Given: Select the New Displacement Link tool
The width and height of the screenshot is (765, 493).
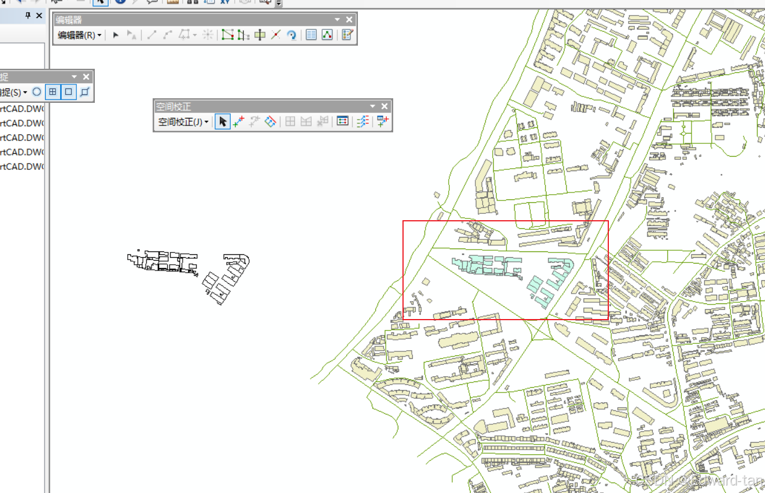Looking at the screenshot, I should [238, 122].
